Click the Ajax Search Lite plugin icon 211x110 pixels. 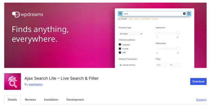tap(13, 81)
